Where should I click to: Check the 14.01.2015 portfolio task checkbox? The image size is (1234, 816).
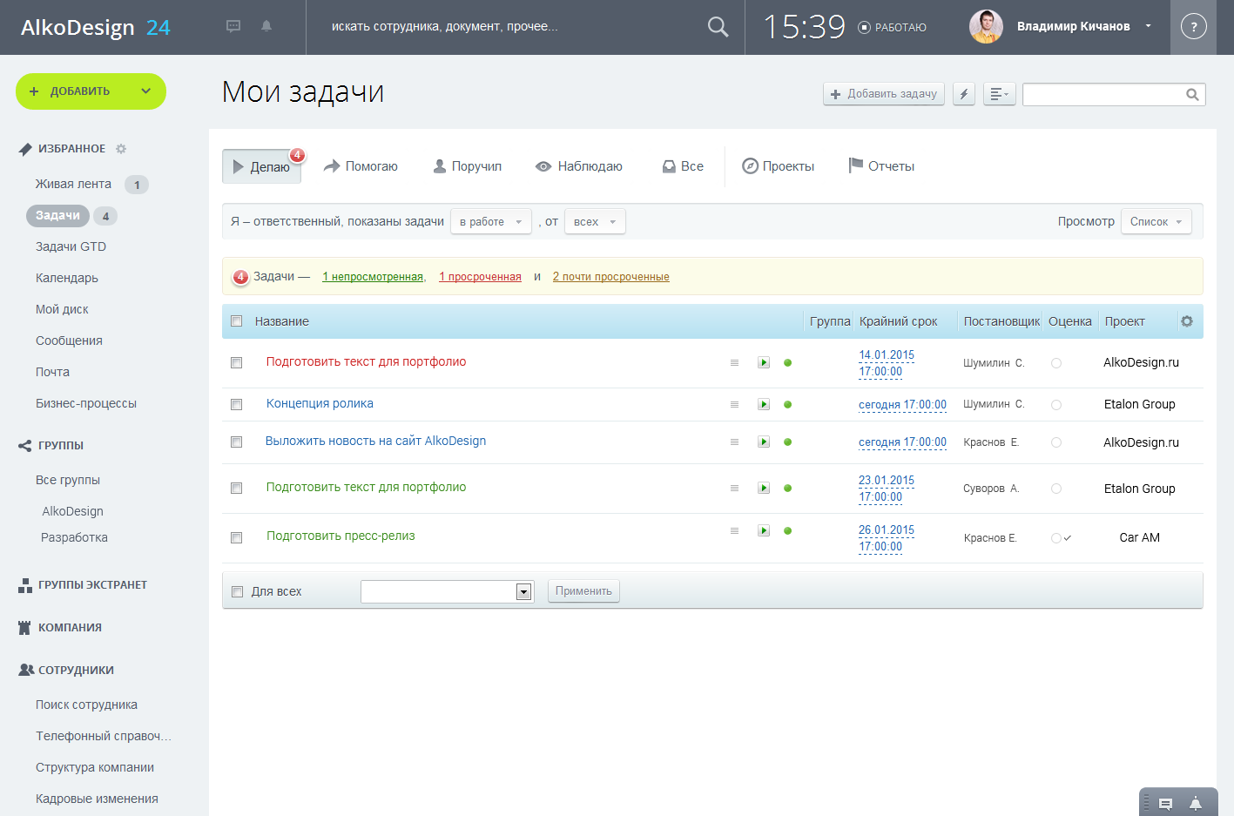click(x=236, y=362)
